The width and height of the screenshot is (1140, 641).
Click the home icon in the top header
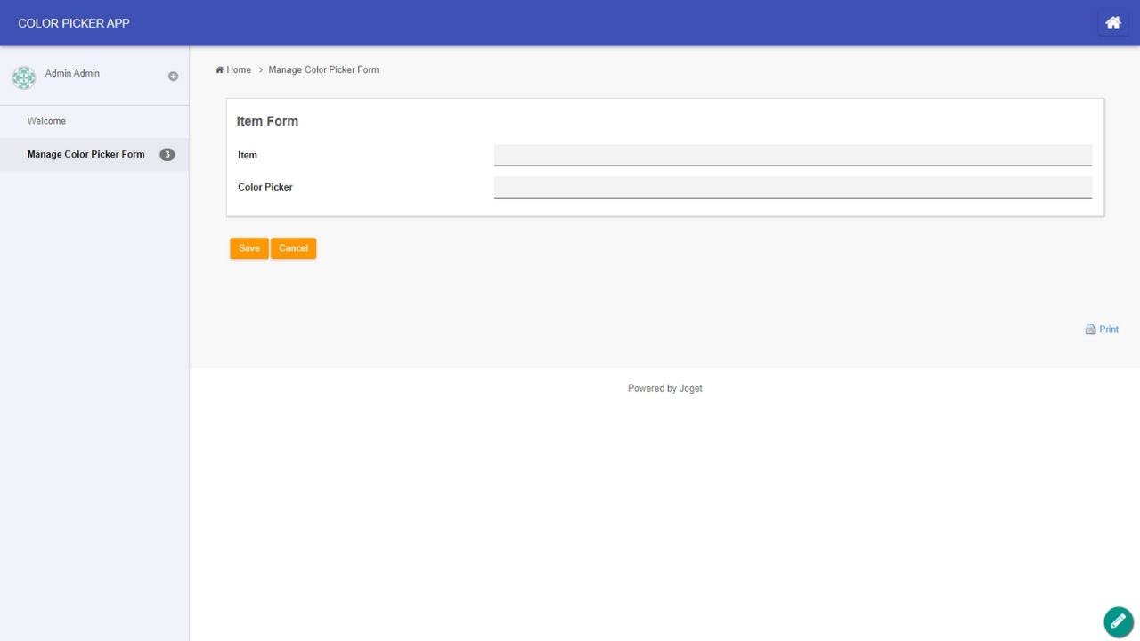point(1112,23)
